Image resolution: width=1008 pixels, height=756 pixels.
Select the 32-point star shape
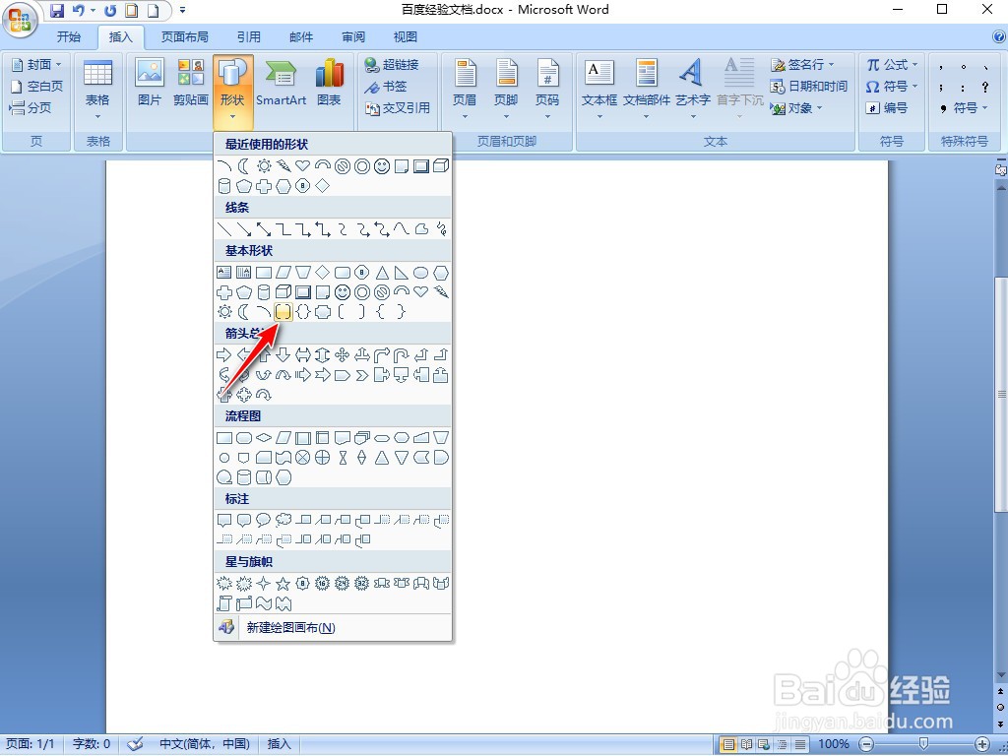click(x=362, y=584)
